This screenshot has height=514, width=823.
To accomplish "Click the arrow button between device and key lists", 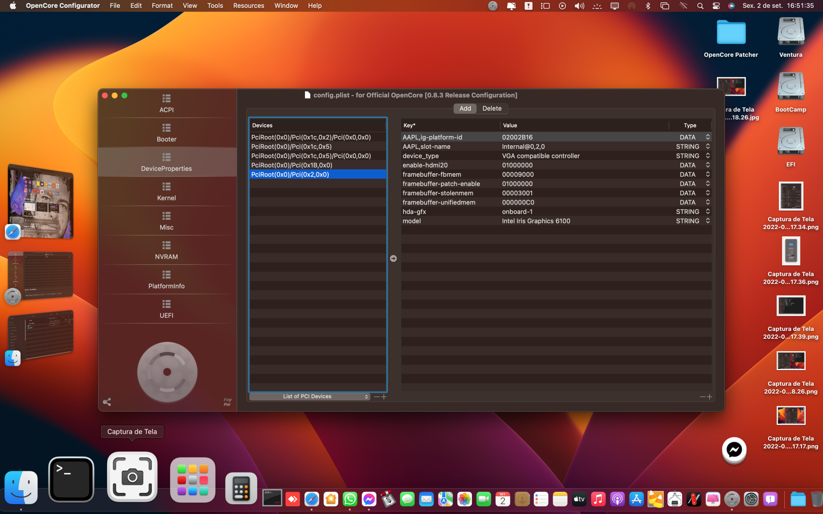I will (x=393, y=258).
